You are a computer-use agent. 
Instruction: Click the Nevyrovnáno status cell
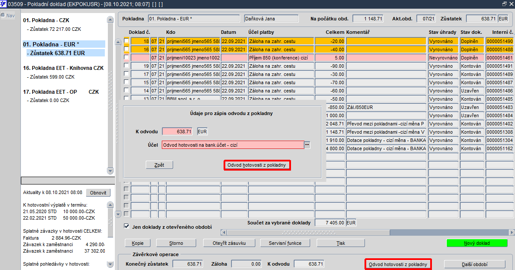click(443, 58)
